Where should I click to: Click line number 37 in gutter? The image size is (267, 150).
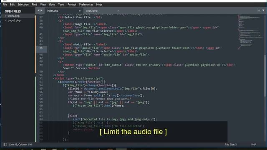(x=41, y=17)
